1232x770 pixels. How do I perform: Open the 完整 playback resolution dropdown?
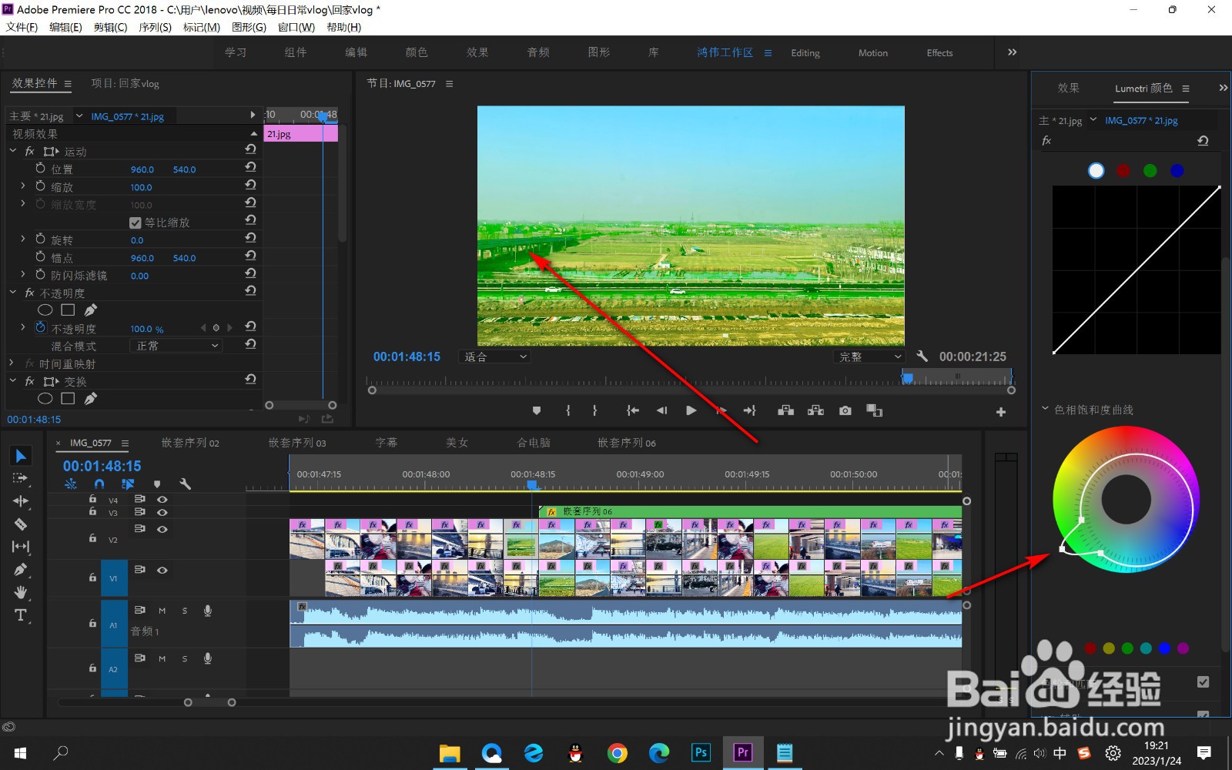coord(870,357)
